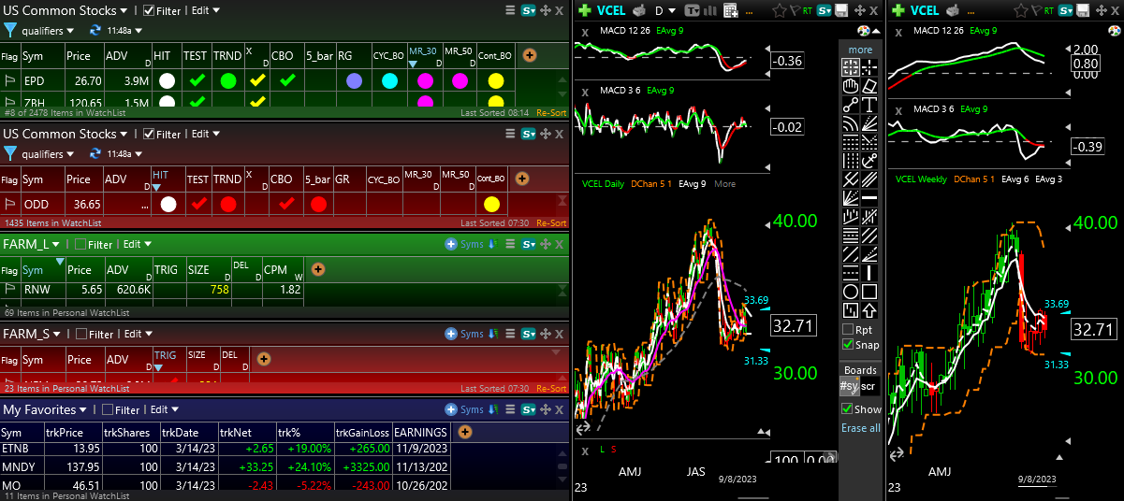Select the eraser drawing tool
Viewport: 1124px width, 501px height.
[869, 86]
